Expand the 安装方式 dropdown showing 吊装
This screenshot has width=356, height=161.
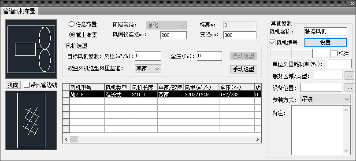(325, 99)
